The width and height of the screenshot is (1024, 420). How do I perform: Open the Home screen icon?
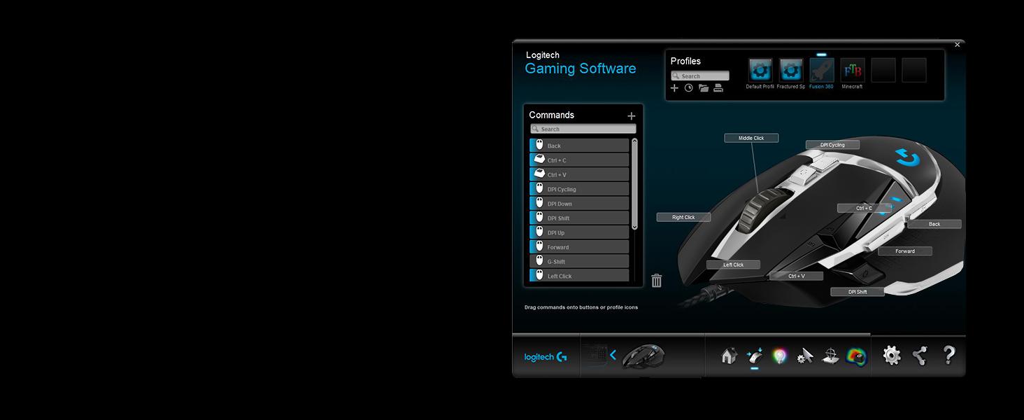point(729,356)
